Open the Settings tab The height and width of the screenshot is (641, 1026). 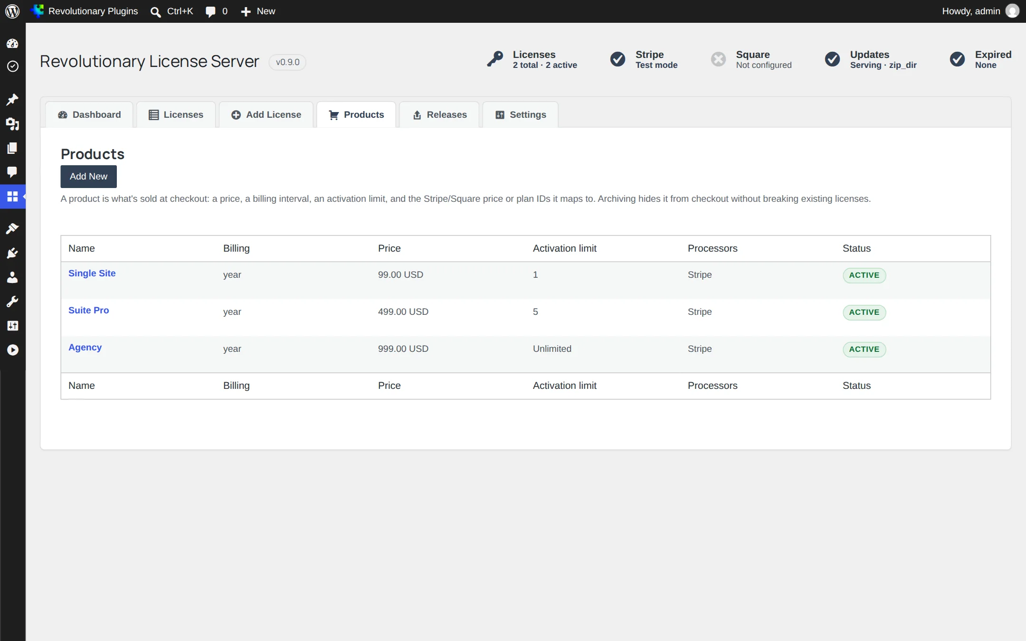[x=521, y=114]
